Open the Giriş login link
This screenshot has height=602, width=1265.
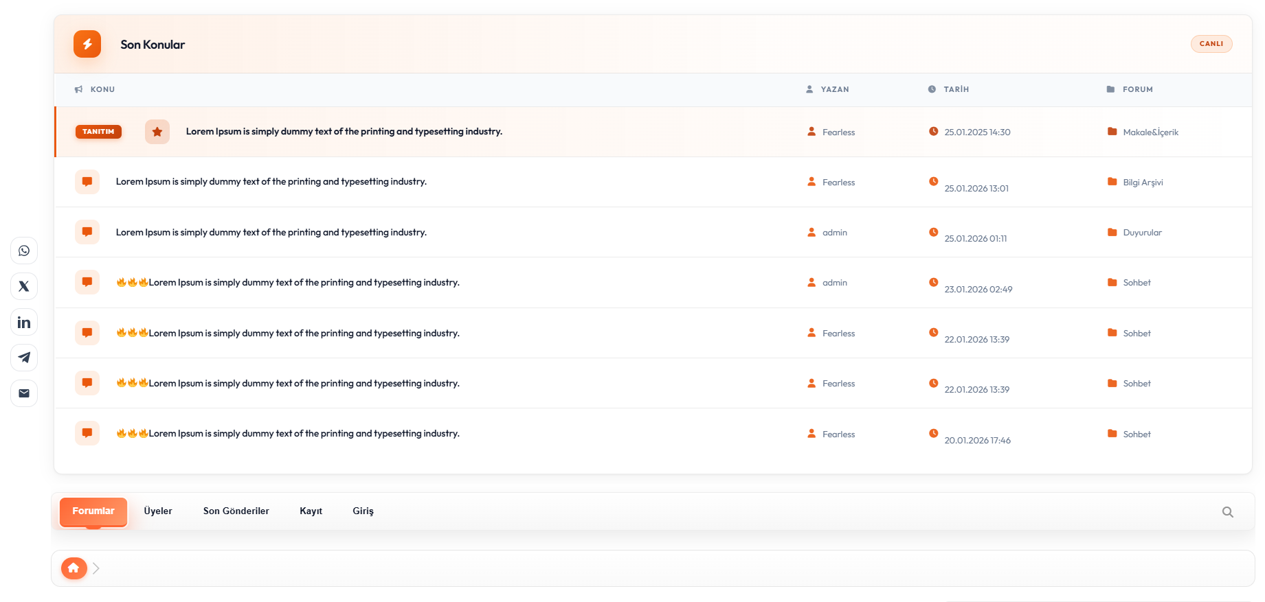[x=363, y=511]
